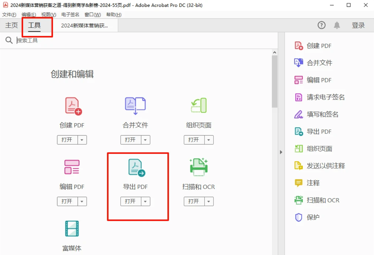374x255 pixels.
Task: Click 打开 under 合并文件
Action: click(x=131, y=140)
